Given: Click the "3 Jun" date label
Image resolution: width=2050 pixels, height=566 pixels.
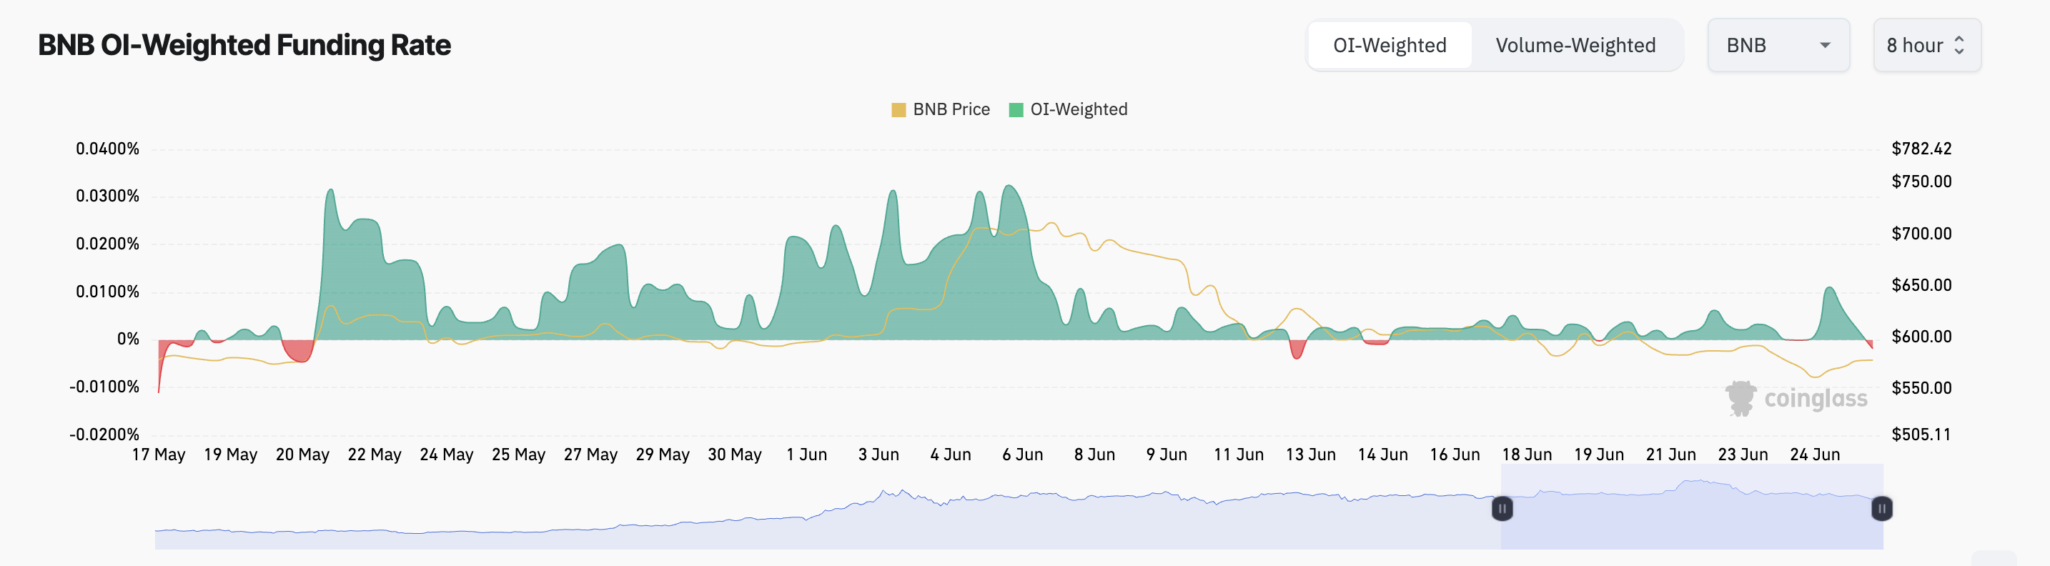Looking at the screenshot, I should pyautogui.click(x=878, y=455).
